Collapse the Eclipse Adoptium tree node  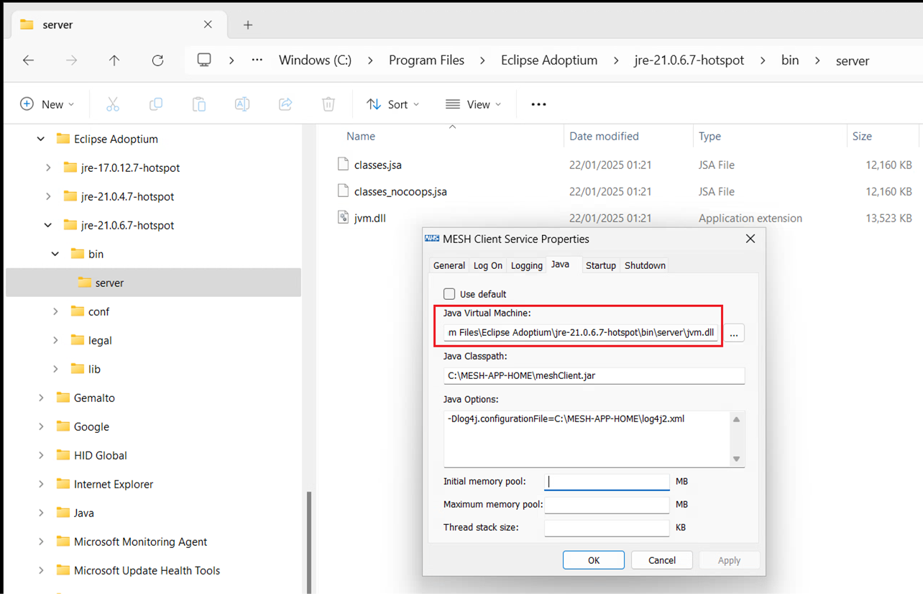coord(41,139)
